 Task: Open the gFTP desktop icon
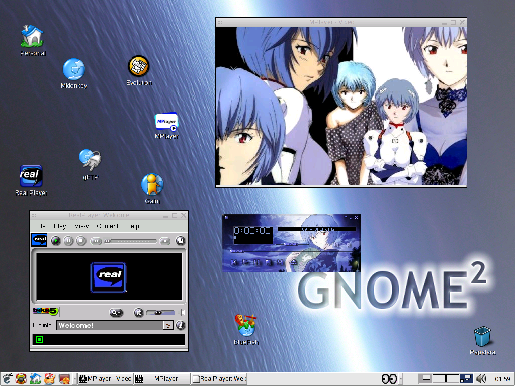91,165
